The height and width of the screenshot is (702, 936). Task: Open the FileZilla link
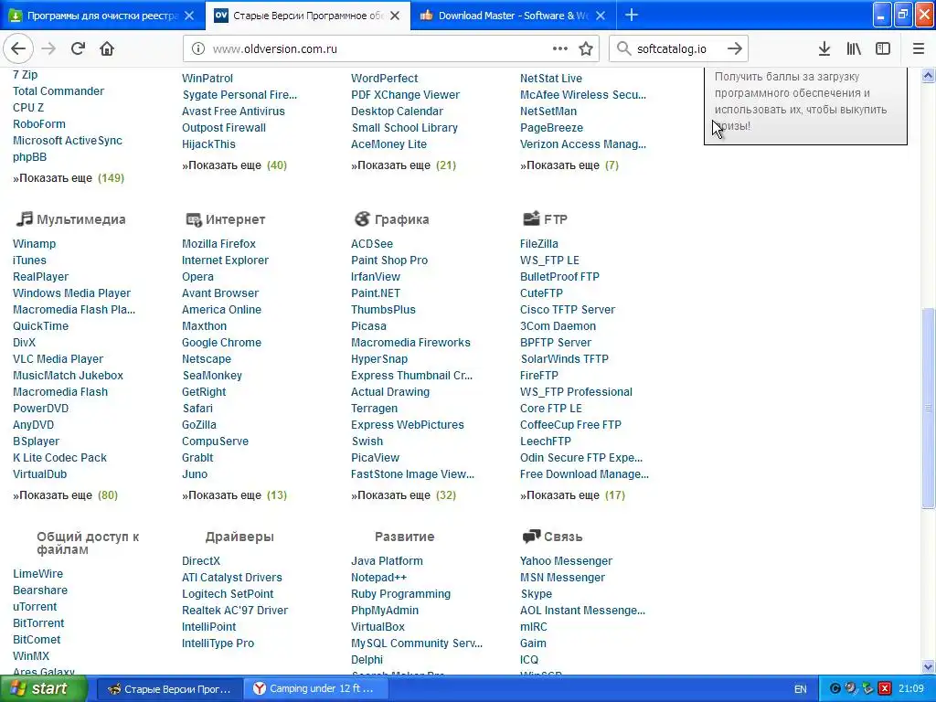point(539,243)
